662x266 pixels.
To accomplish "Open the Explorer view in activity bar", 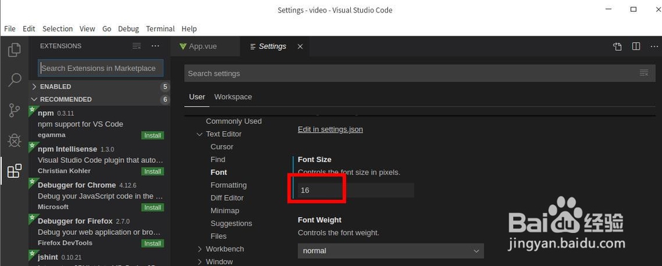I will [14, 50].
